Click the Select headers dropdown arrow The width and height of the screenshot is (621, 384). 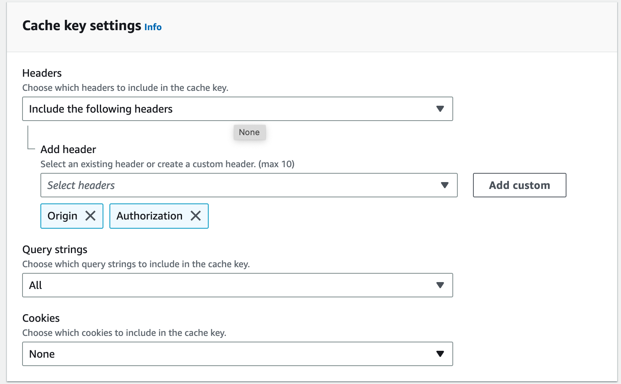[445, 185]
